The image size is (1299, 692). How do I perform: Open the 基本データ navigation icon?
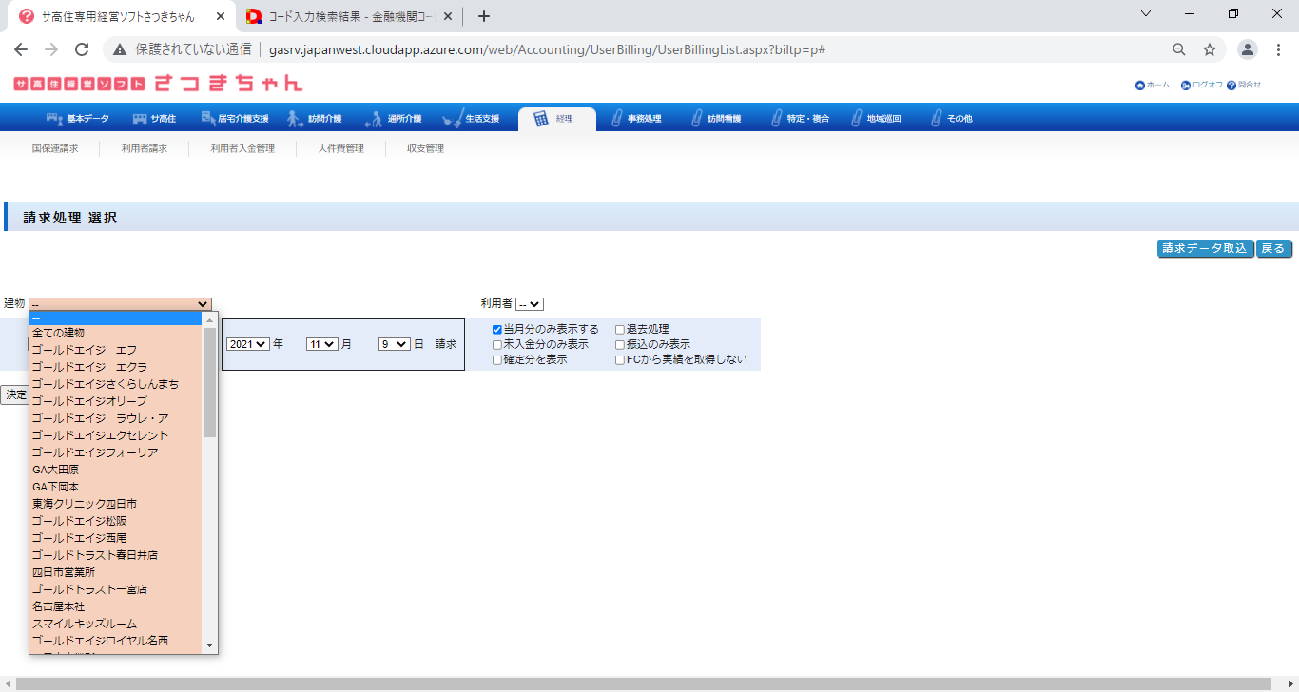coord(54,119)
